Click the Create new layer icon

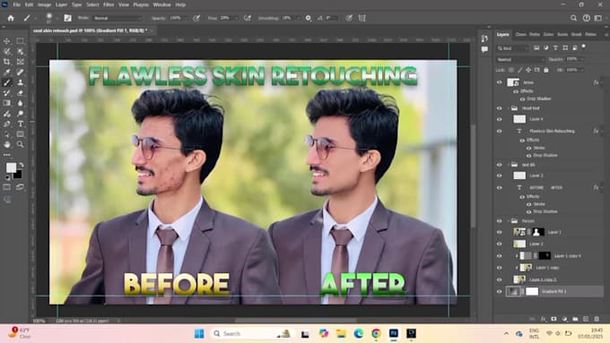click(586, 319)
